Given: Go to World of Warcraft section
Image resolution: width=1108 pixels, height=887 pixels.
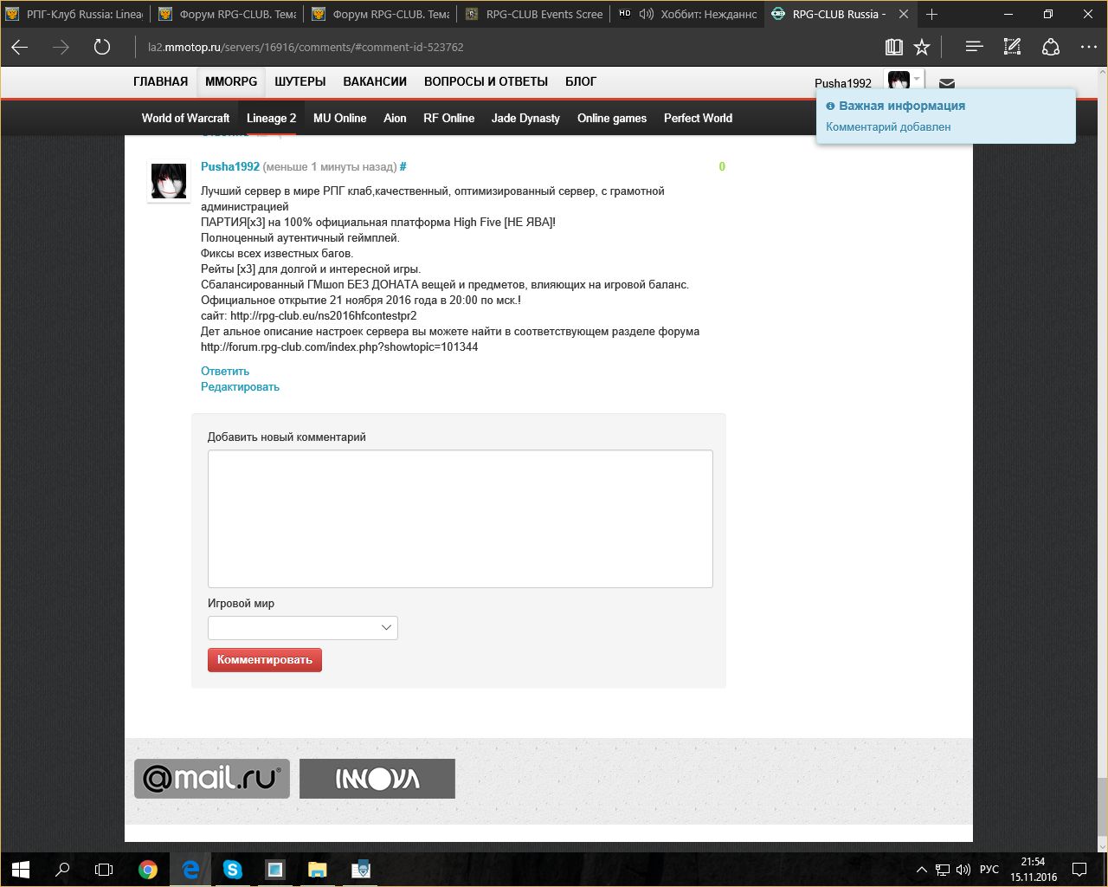Looking at the screenshot, I should click(186, 118).
